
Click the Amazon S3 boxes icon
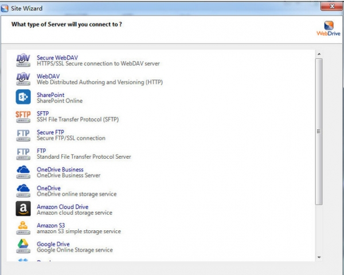(23, 228)
